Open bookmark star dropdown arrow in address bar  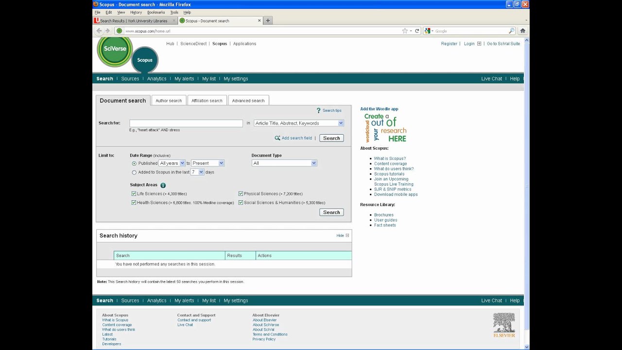pos(411,31)
